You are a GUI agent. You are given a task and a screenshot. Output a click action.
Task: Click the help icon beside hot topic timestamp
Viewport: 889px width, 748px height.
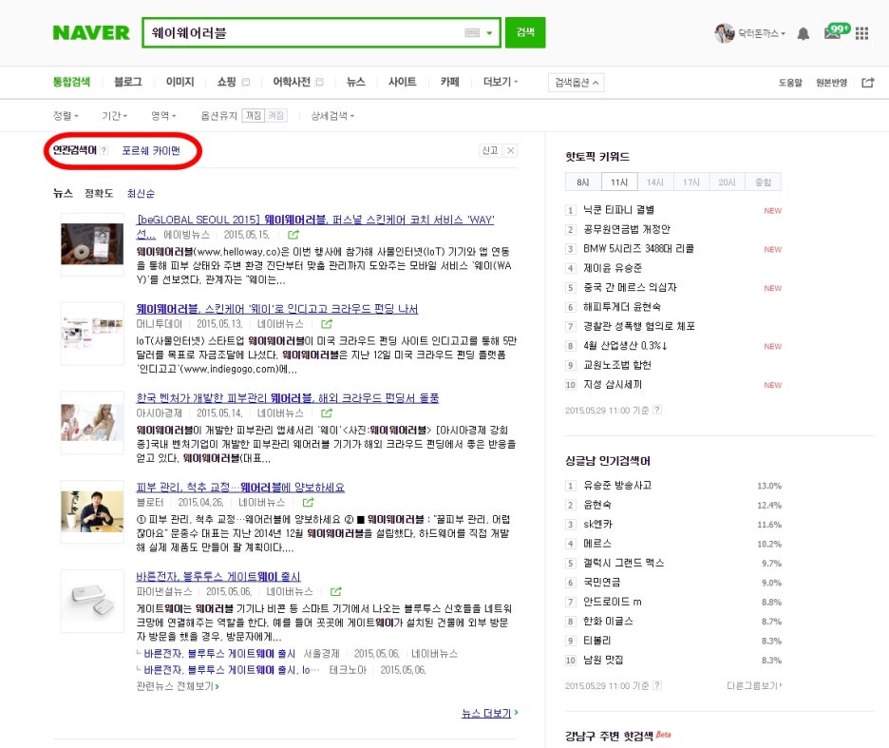(x=657, y=410)
